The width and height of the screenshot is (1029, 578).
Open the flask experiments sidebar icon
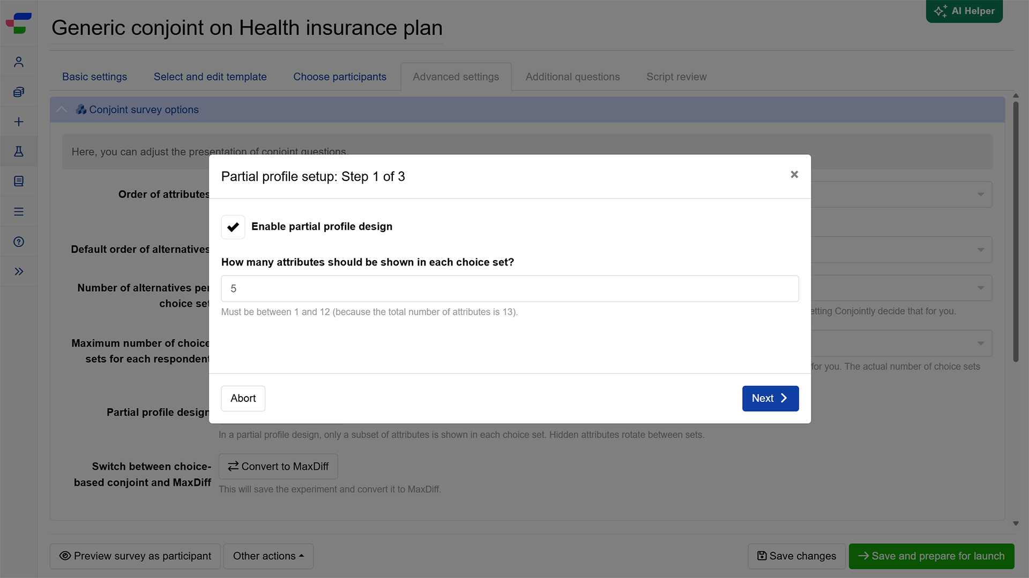pos(19,151)
